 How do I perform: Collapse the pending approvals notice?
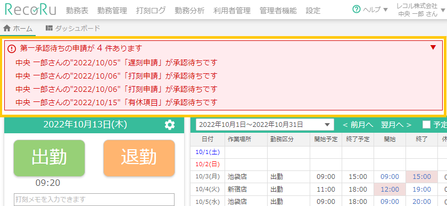(x=433, y=47)
